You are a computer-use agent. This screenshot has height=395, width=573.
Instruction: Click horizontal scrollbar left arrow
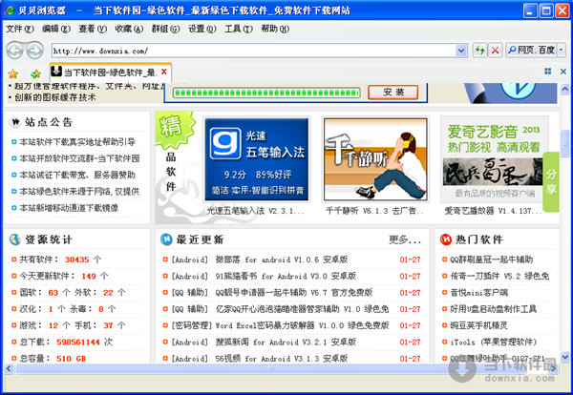point(9,368)
